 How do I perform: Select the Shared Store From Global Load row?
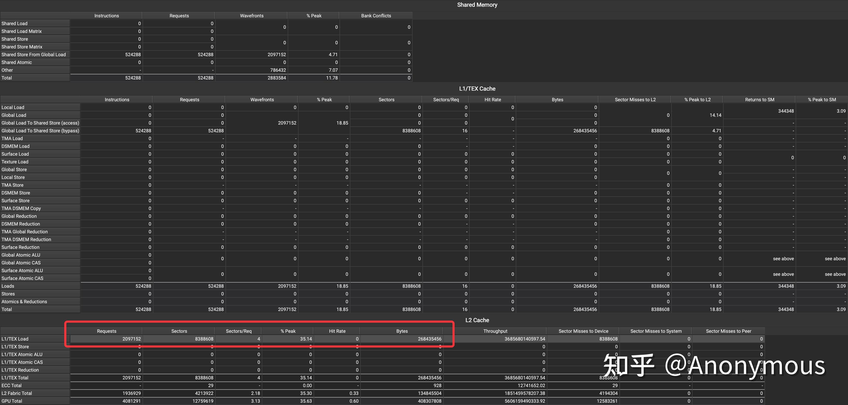click(34, 55)
